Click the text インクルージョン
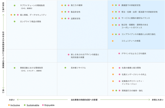The image size is (165, 108). tap(129, 84)
